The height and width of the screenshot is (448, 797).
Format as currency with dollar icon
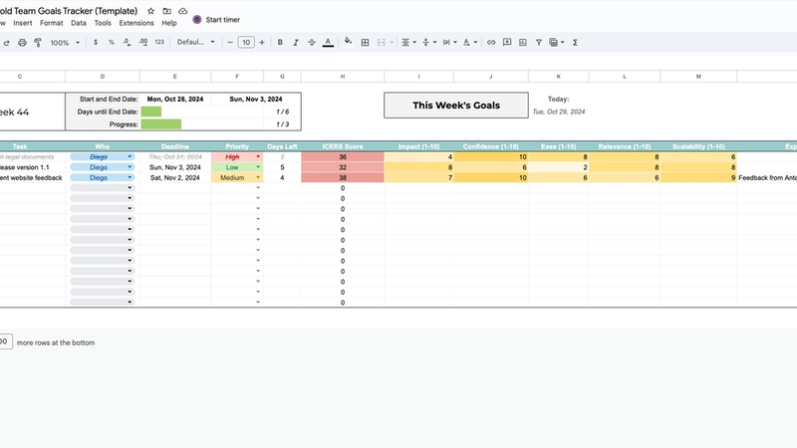click(x=96, y=43)
